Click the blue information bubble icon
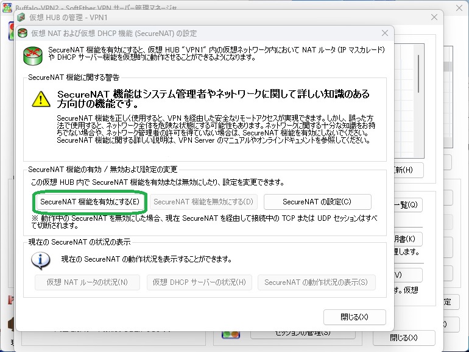This screenshot has height=352, width=469. (x=41, y=260)
